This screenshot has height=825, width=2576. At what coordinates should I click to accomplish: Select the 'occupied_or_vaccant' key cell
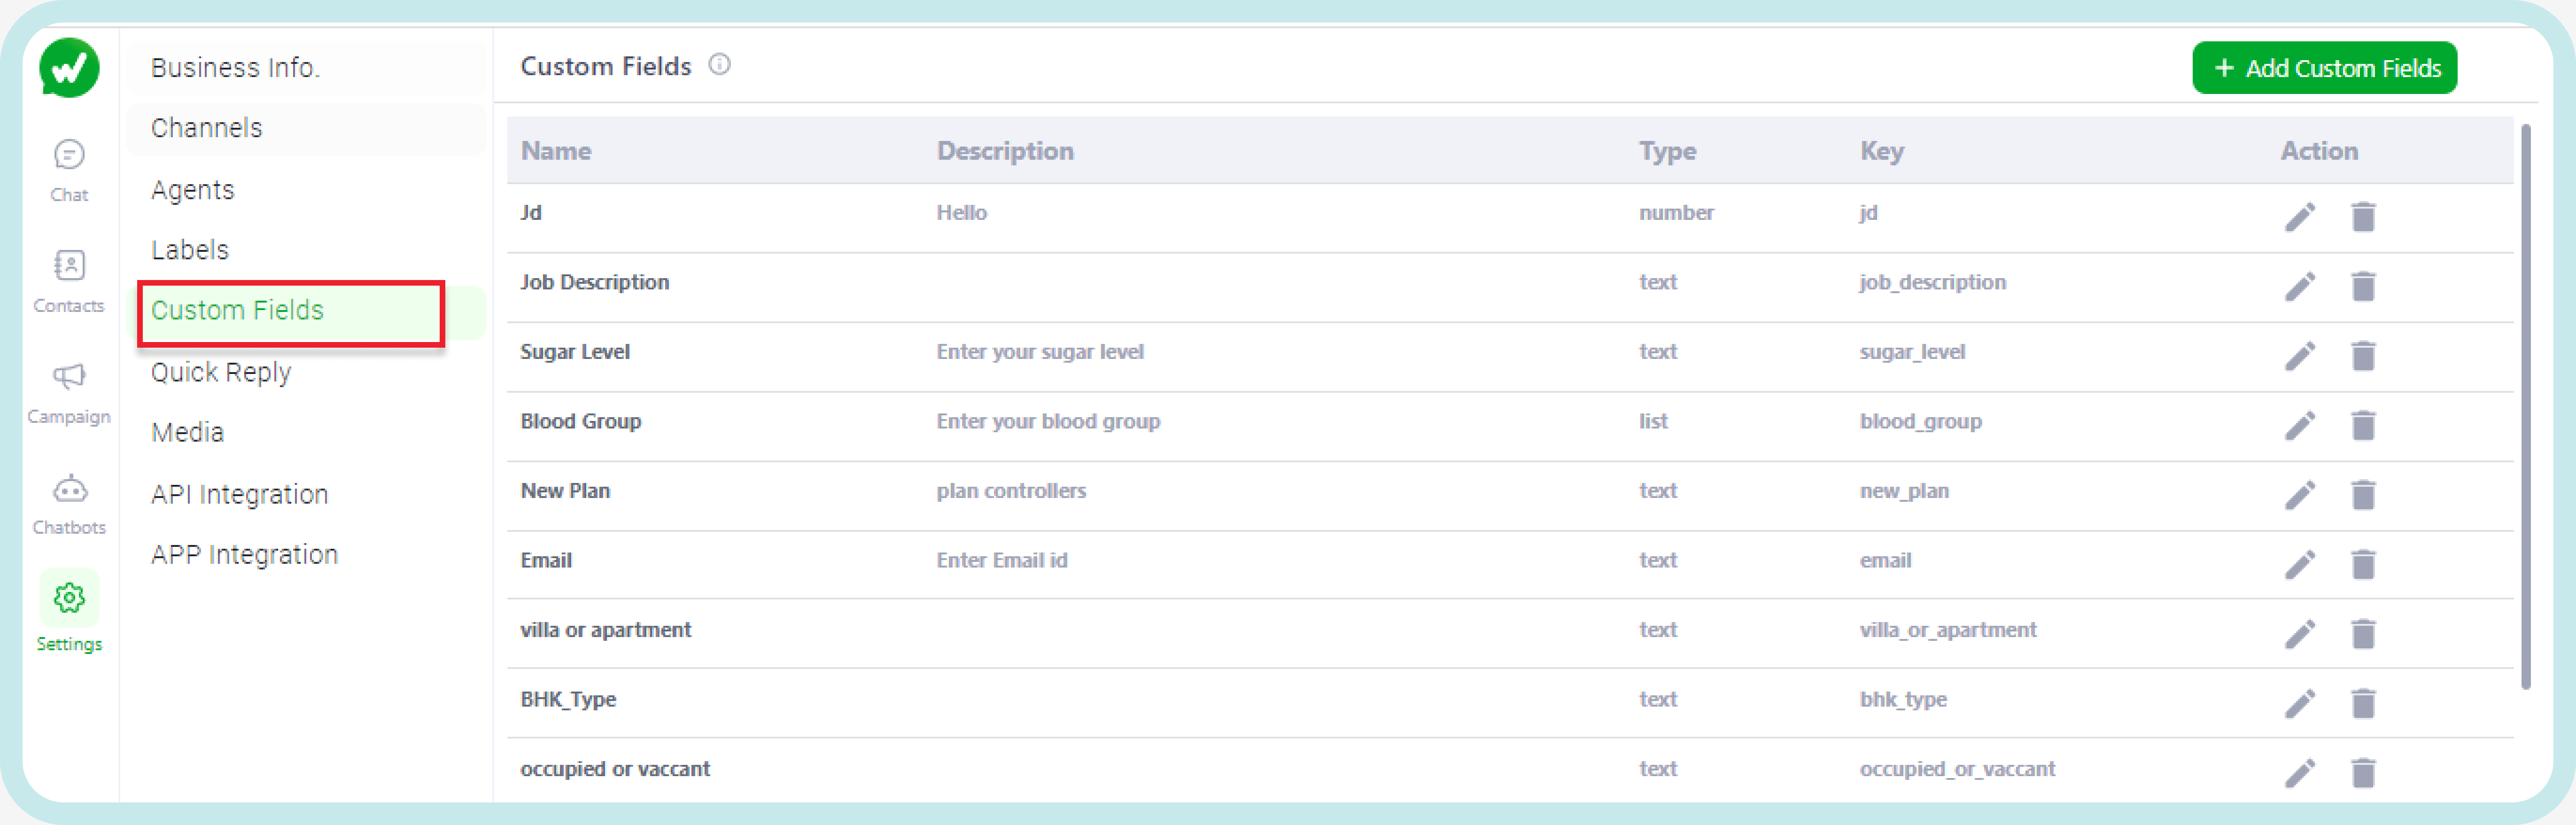[1957, 769]
